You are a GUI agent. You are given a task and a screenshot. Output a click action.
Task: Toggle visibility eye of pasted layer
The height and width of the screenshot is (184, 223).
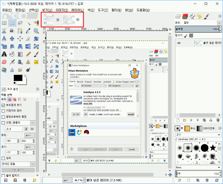point(179,43)
